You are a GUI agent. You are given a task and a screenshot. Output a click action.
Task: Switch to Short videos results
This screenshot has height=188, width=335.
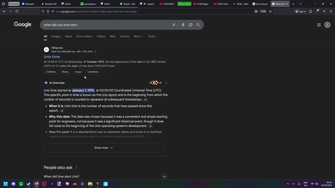click(84, 36)
